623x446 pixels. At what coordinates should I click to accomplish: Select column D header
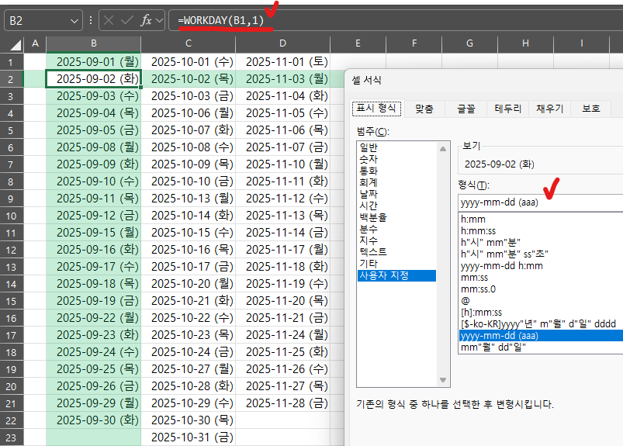pos(282,43)
